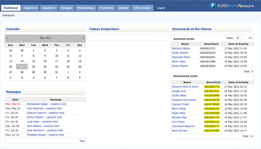This screenshot has height=149, width=261.
Task: Click smartcard number 42632813731
Action: click(207, 48)
